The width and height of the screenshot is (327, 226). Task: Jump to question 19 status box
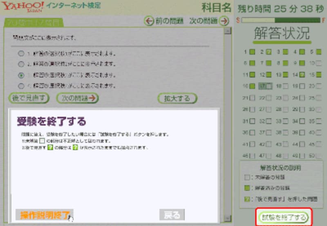[x=302, y=86]
